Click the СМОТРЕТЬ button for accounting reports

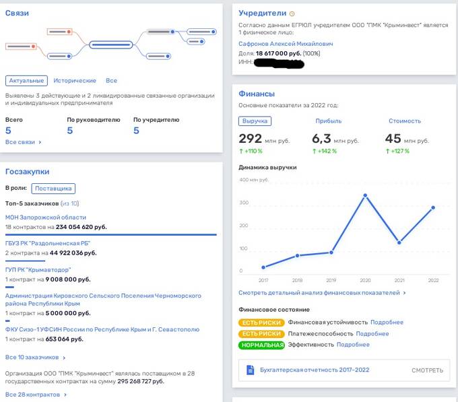click(427, 370)
